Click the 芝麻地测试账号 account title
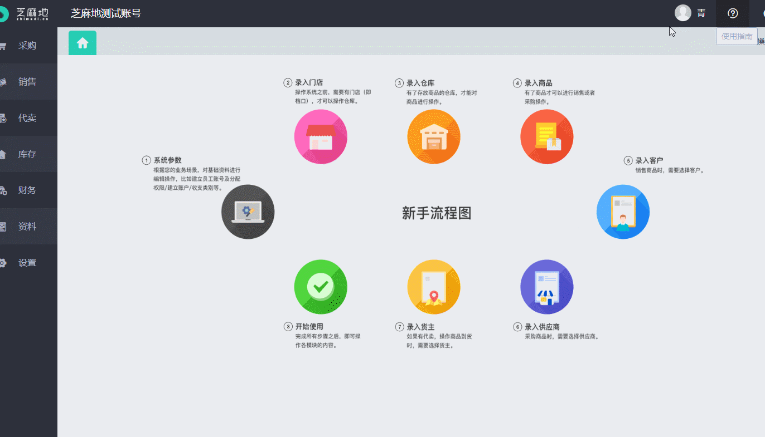 pyautogui.click(x=106, y=13)
